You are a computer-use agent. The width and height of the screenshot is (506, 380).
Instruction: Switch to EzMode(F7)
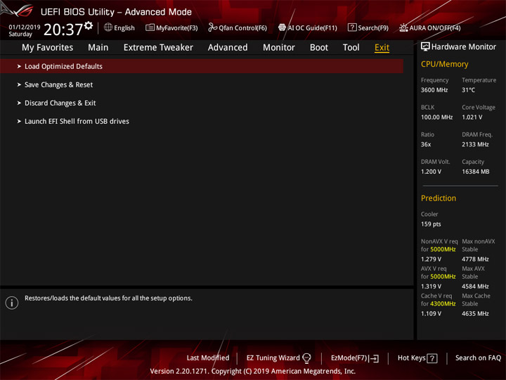click(x=349, y=358)
